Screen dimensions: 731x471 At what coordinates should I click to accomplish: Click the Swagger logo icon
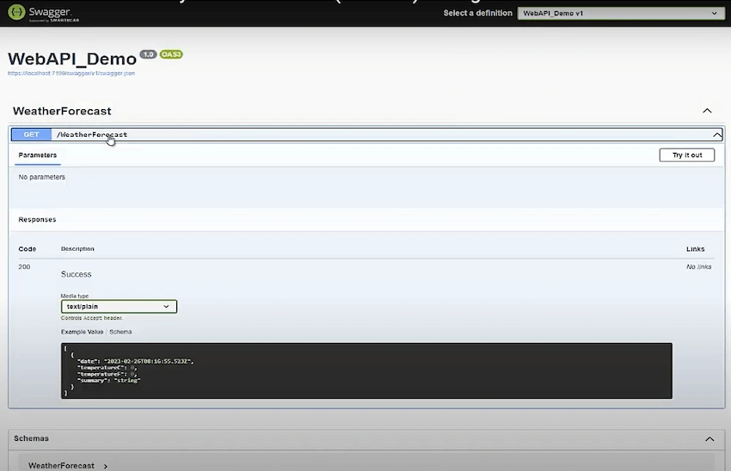pos(17,12)
